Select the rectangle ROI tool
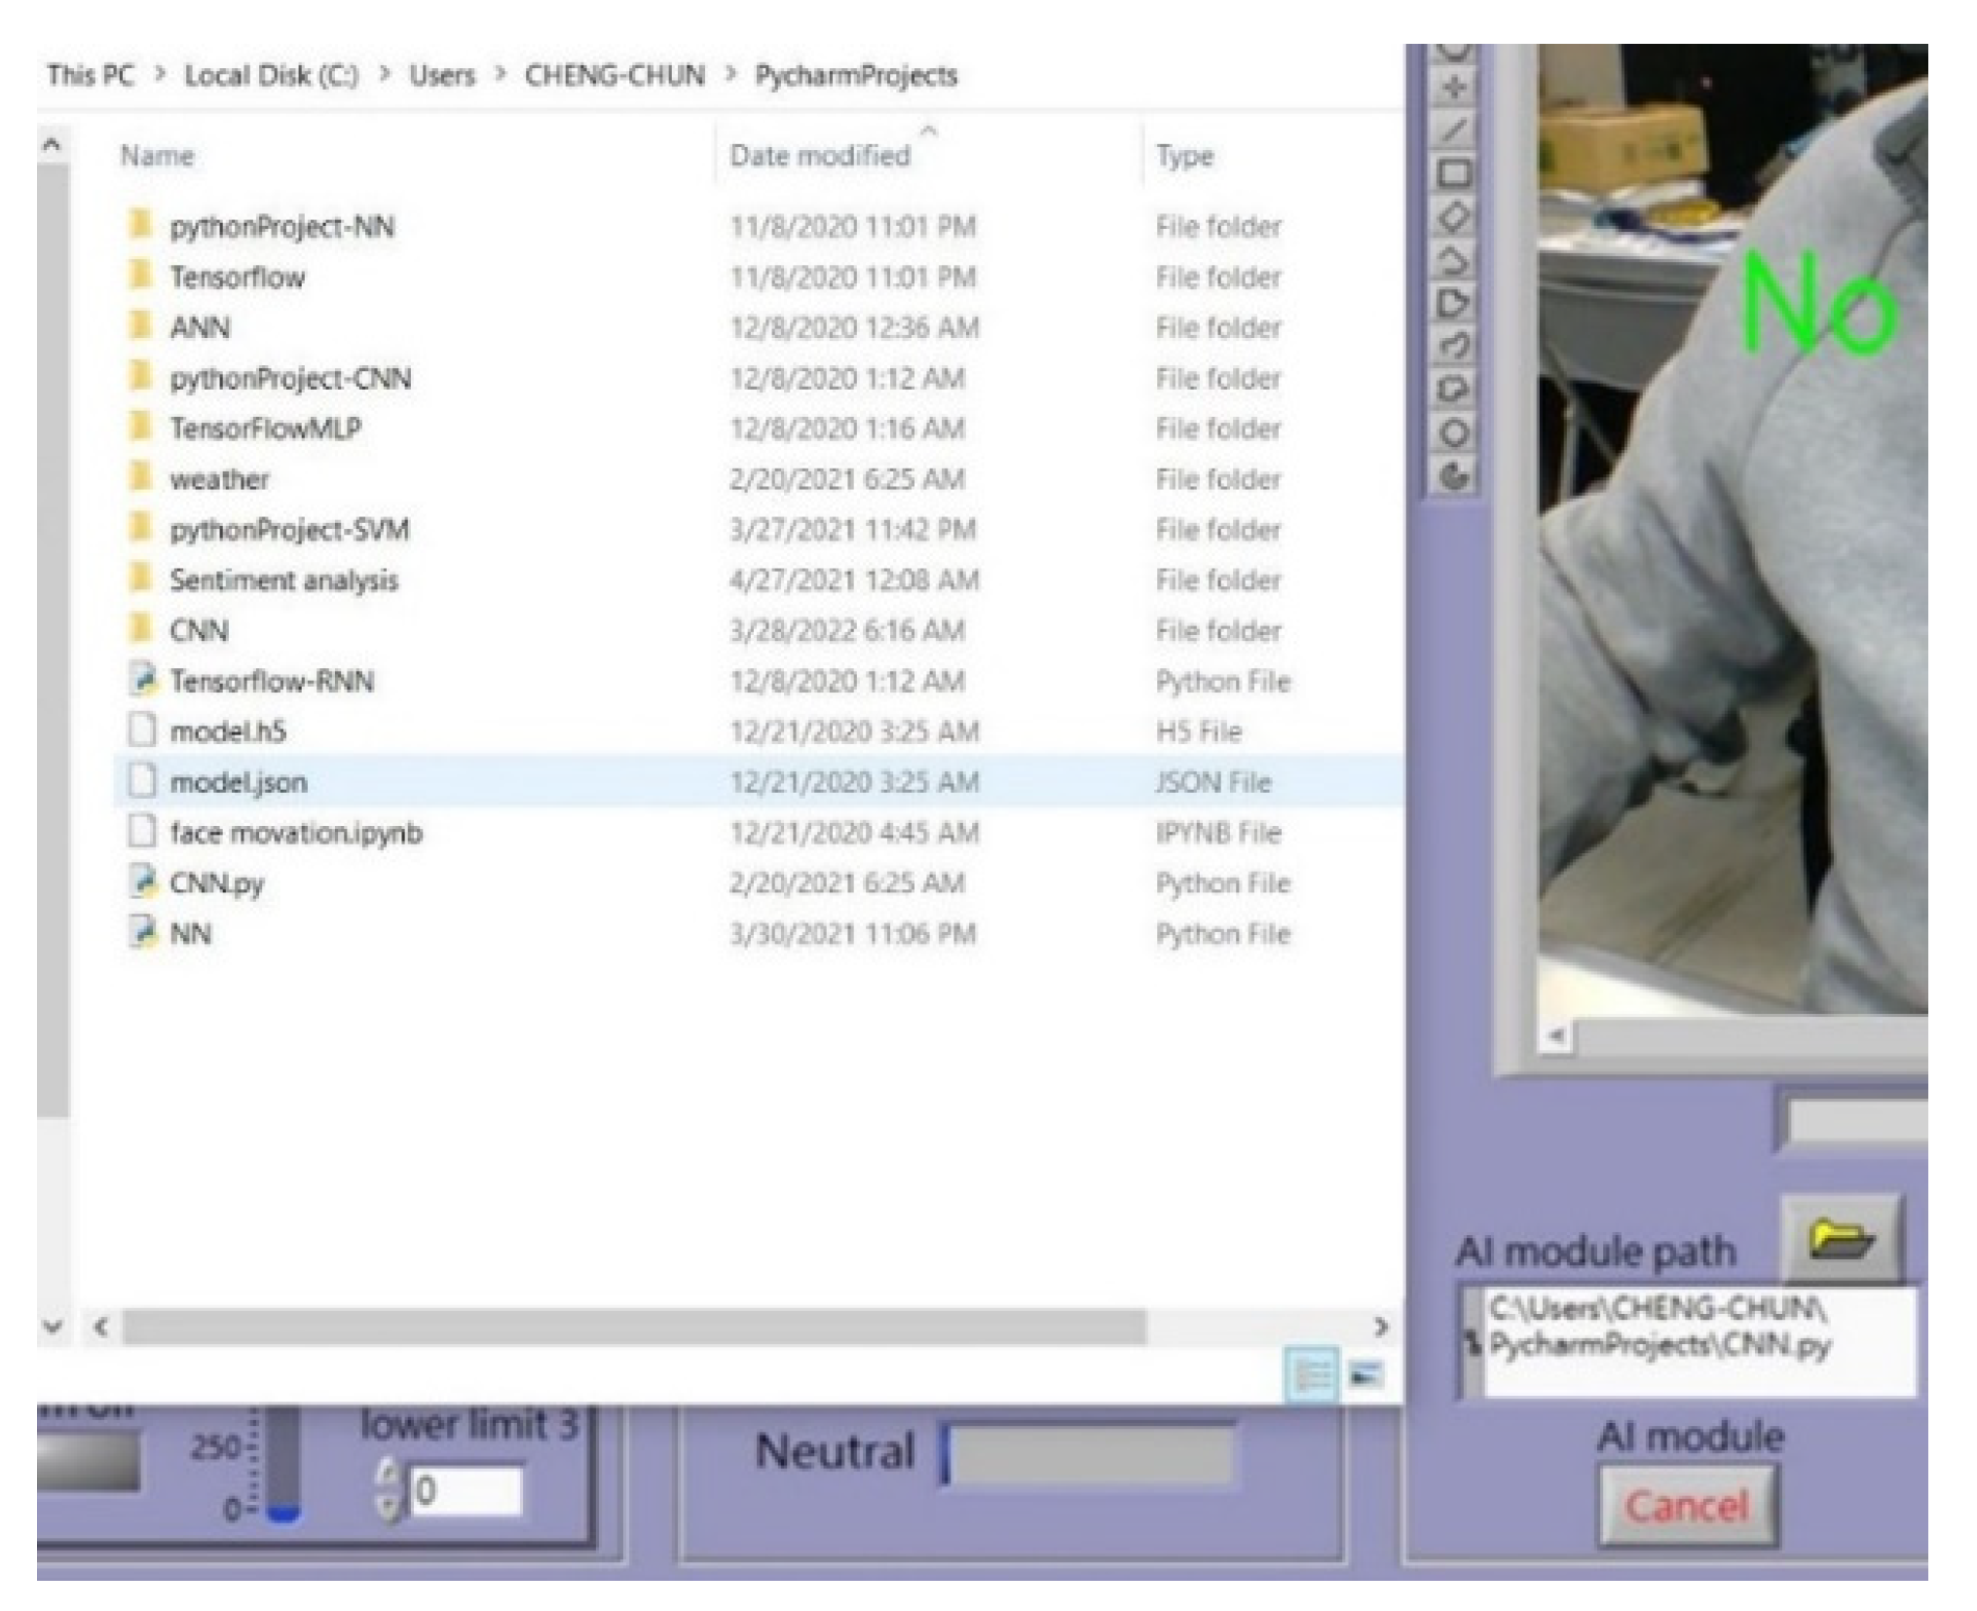Screen dimensions: 1977x1611 (1454, 174)
